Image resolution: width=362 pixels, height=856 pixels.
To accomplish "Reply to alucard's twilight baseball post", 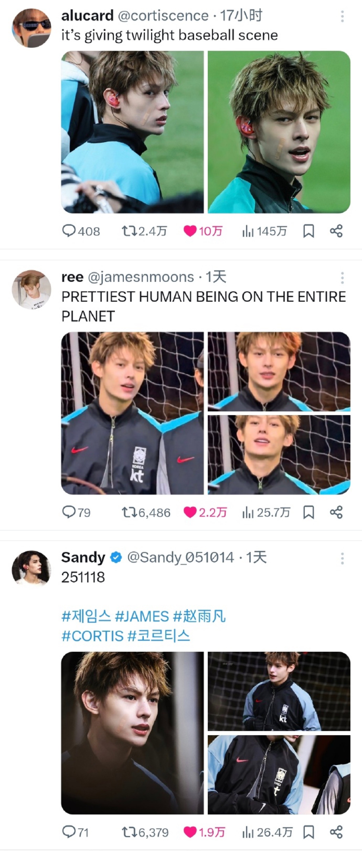I will pos(69,231).
